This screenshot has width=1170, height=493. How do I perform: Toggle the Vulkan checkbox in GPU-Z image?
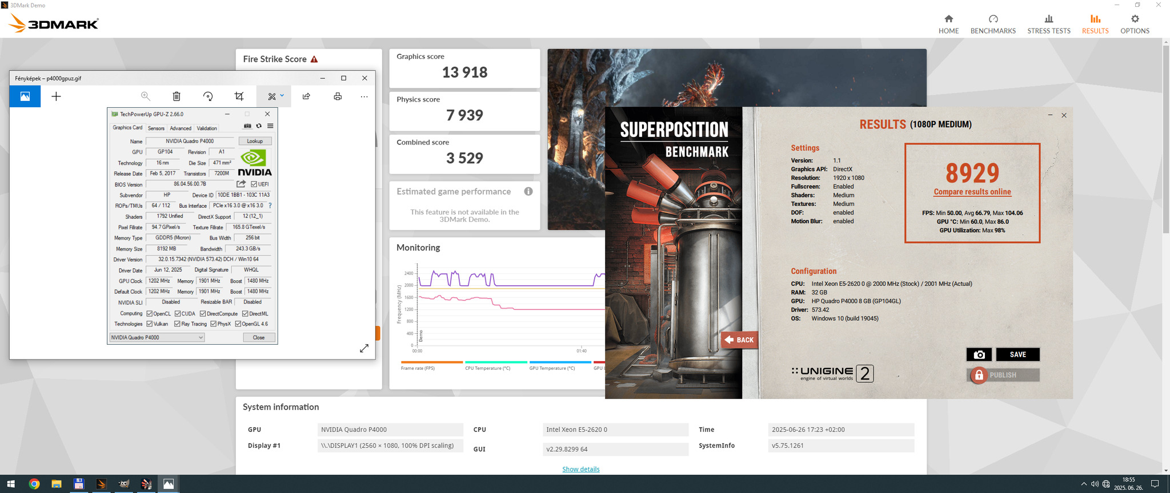click(149, 324)
